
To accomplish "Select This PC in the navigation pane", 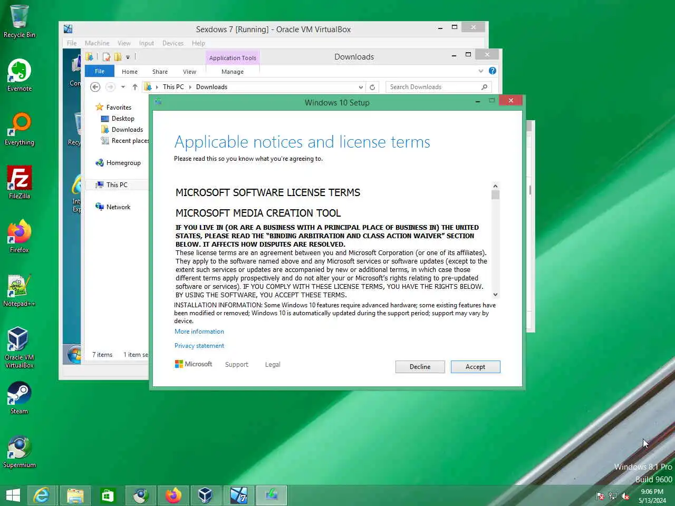I will (117, 185).
